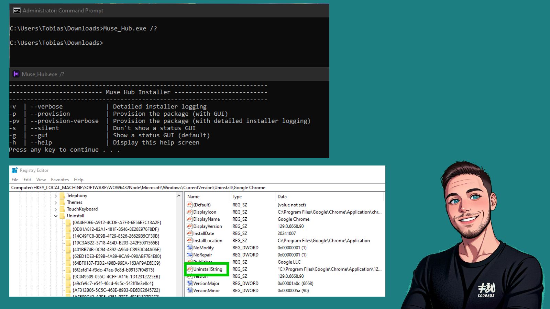550x309 pixels.
Task: Select the Themes key label
Action: (x=75, y=202)
